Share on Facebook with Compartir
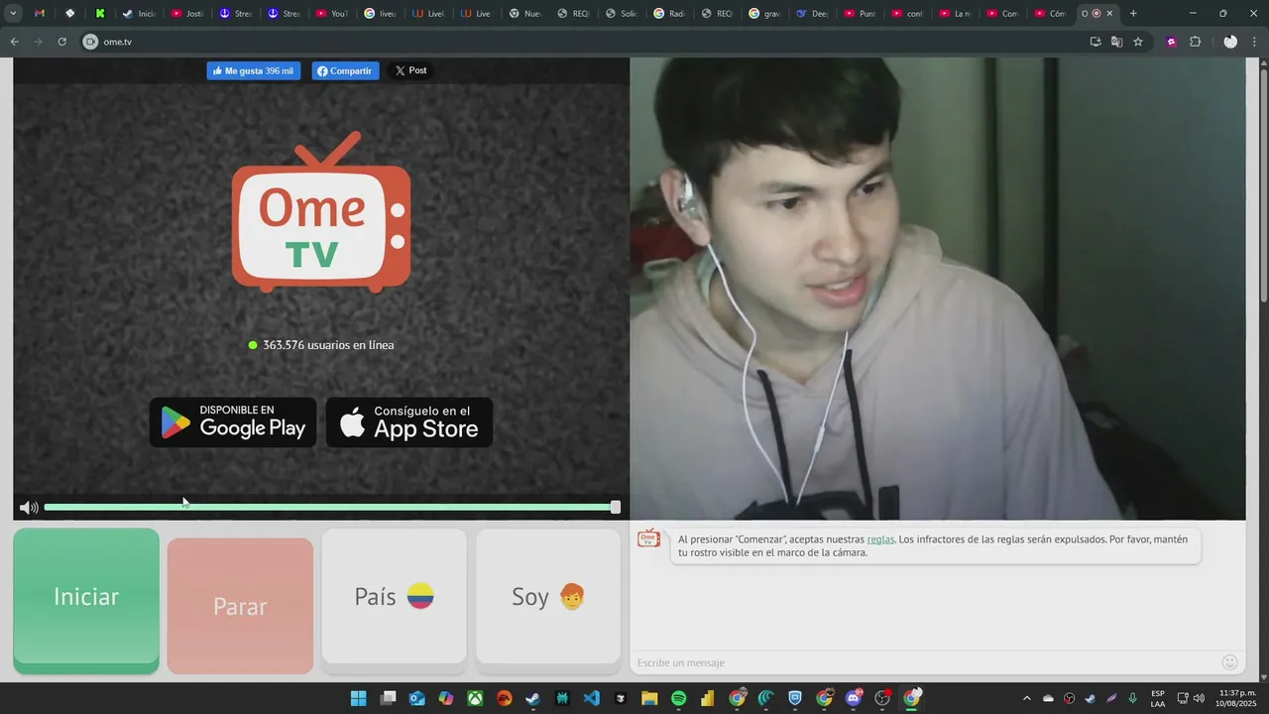This screenshot has height=714, width=1269. (345, 70)
